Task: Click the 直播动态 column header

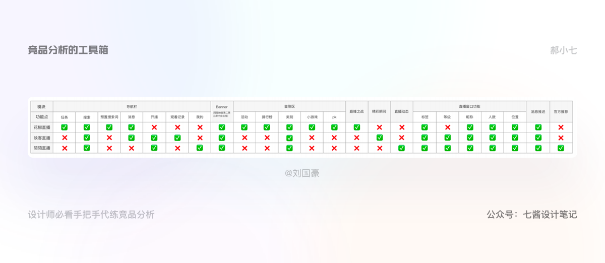Action: (402, 111)
